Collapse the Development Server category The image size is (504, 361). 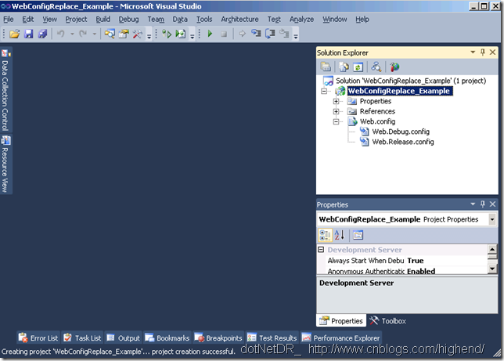tap(321, 249)
